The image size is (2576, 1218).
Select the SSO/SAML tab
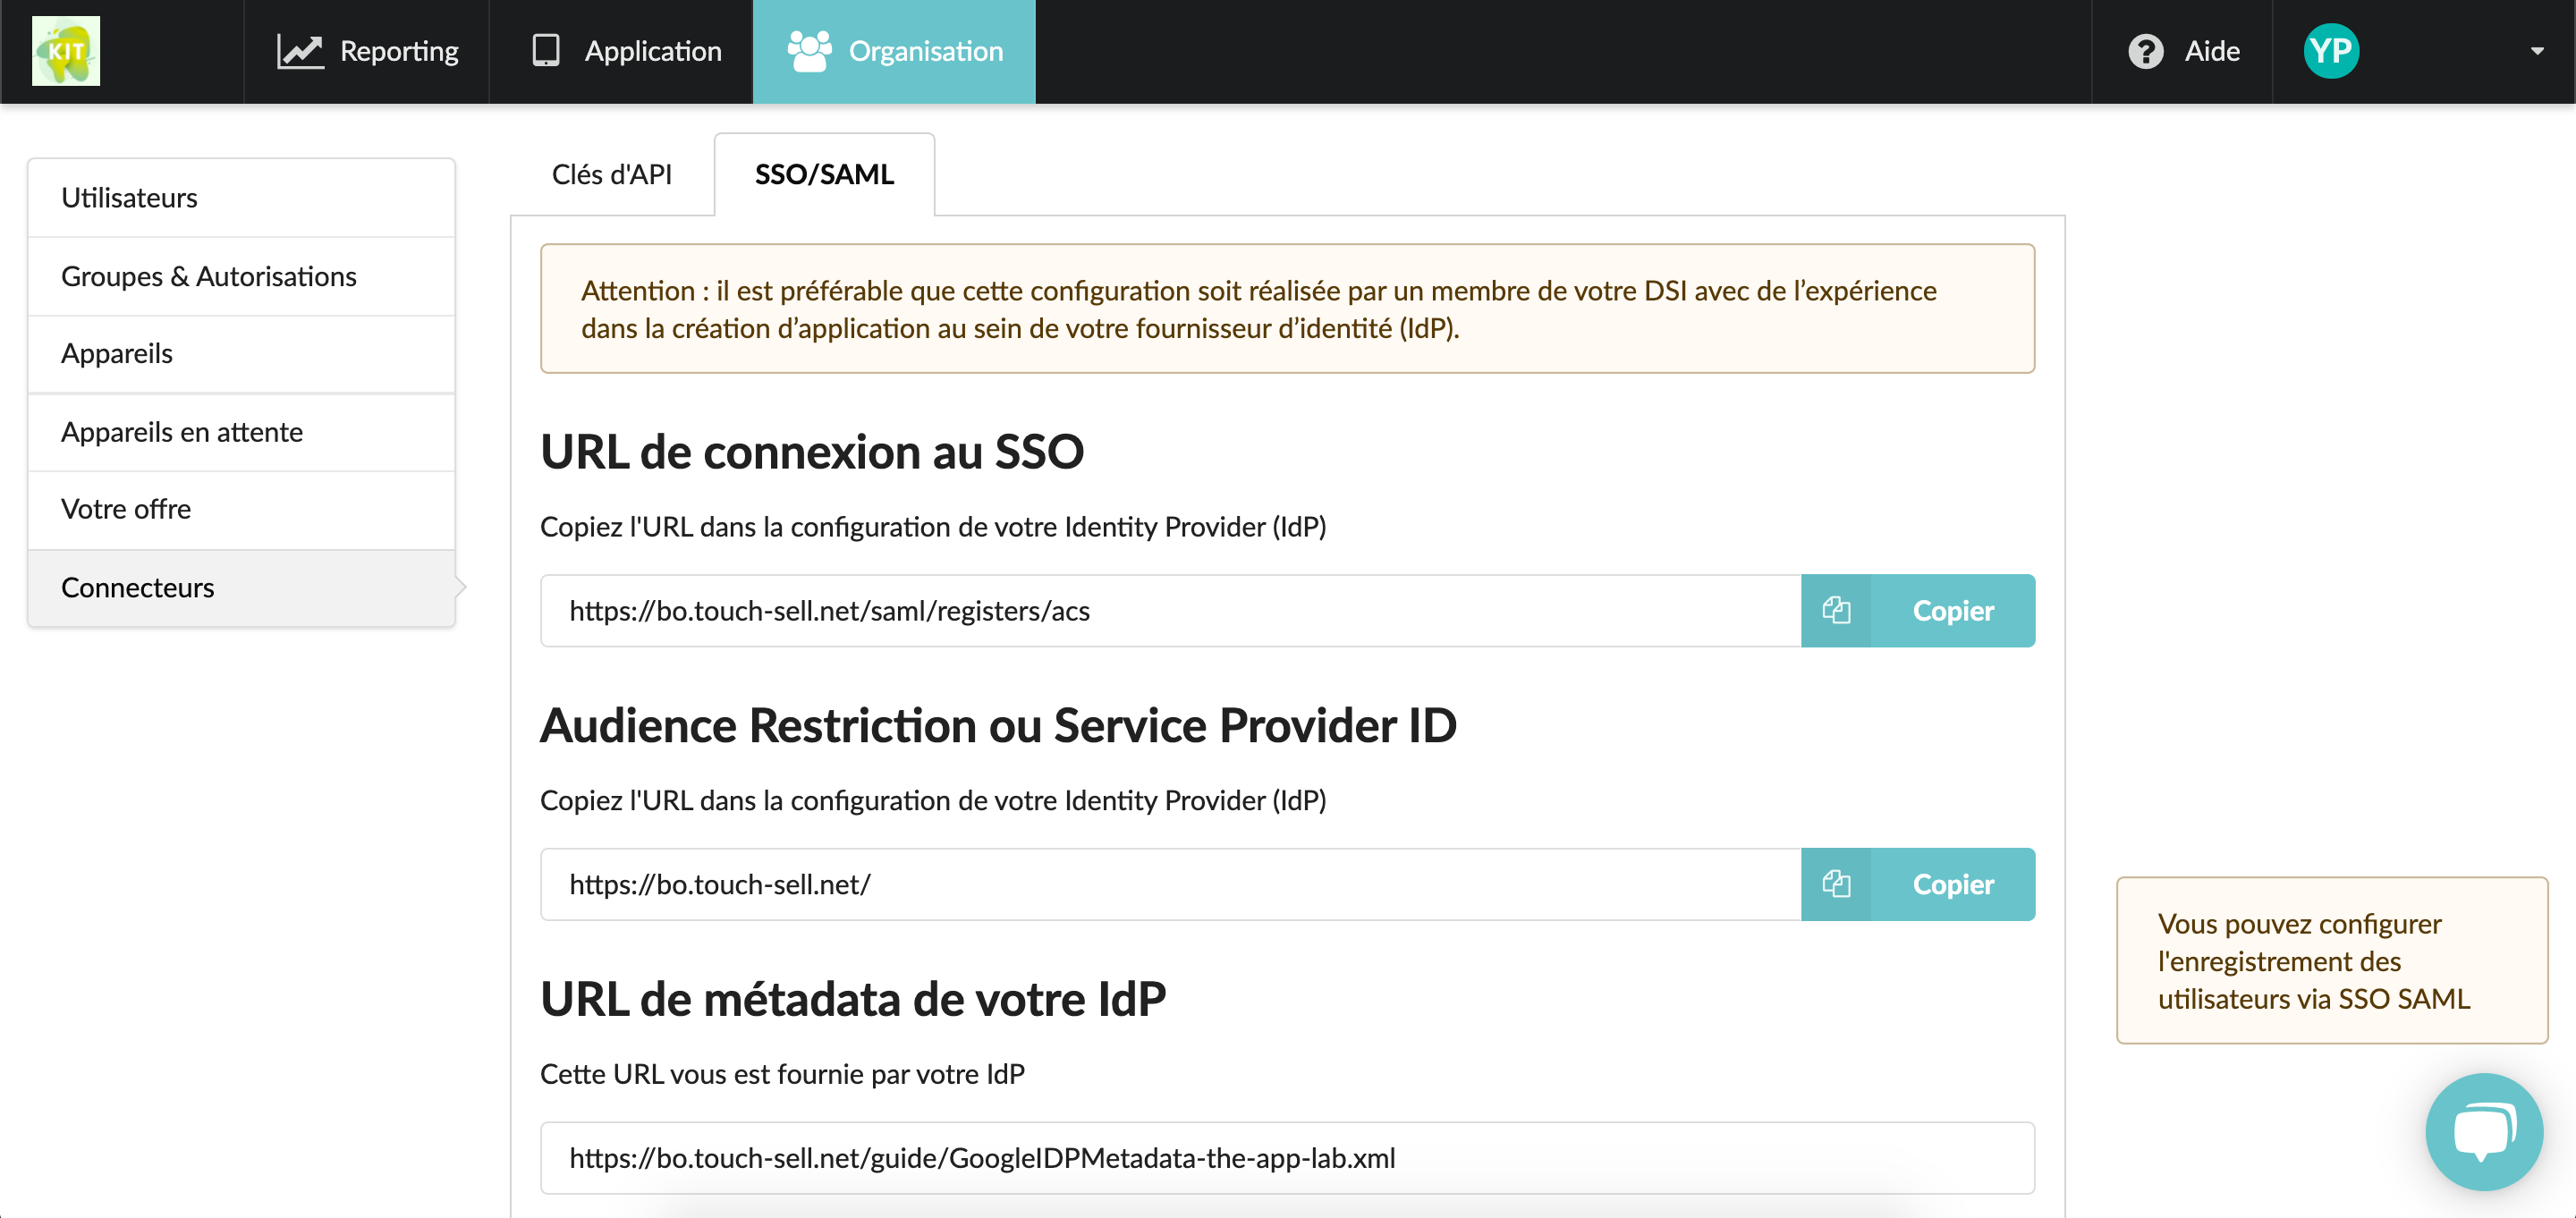[x=824, y=174]
